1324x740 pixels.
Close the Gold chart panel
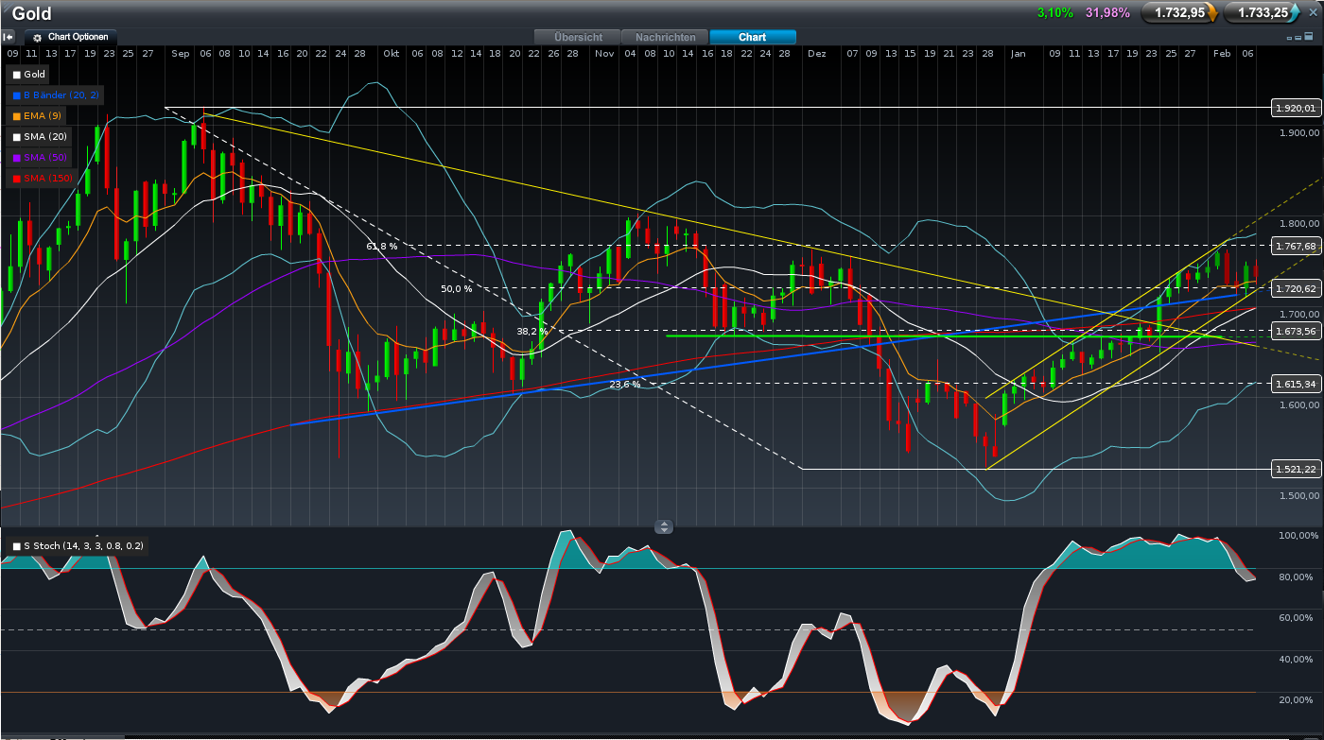click(x=1313, y=12)
